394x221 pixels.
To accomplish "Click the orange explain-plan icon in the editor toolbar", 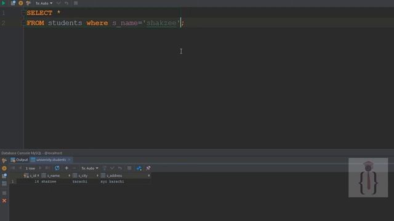I will [20, 3].
